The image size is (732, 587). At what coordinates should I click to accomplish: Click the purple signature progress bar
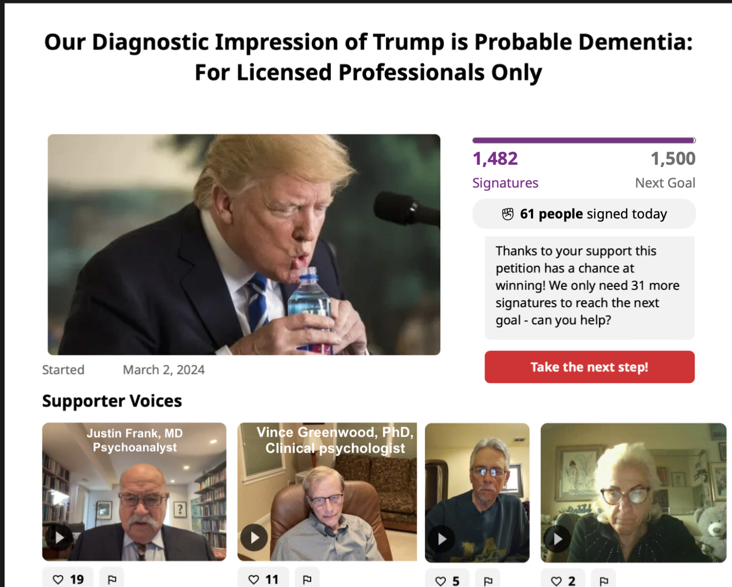pos(584,140)
